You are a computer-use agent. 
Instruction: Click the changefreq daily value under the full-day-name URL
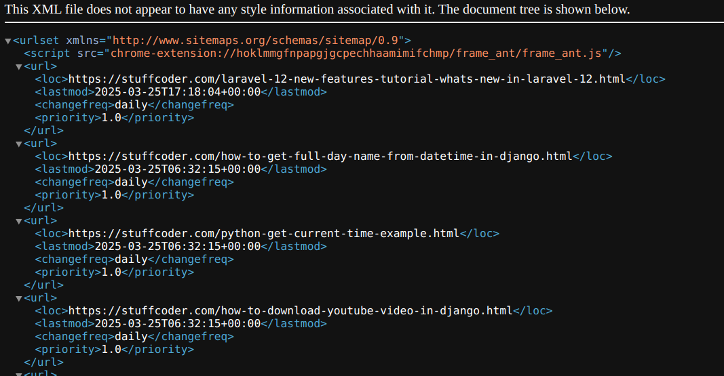pos(131,182)
